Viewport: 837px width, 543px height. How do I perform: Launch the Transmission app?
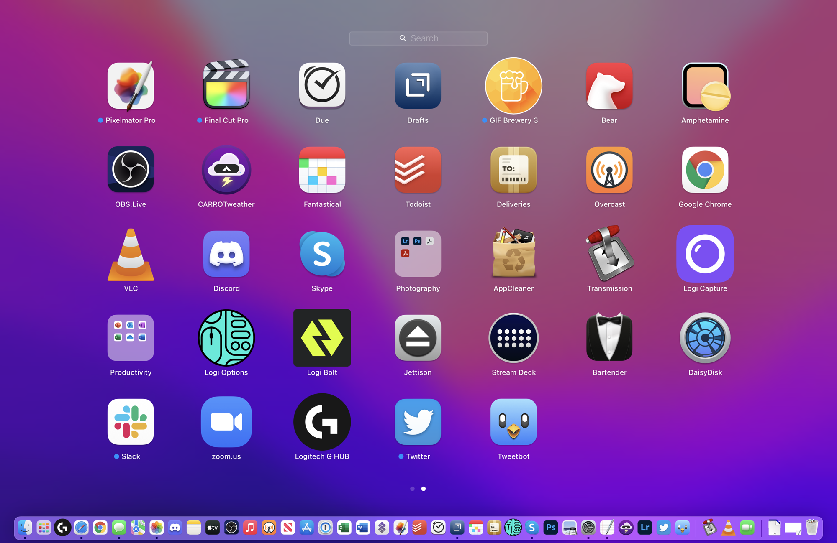click(x=609, y=254)
